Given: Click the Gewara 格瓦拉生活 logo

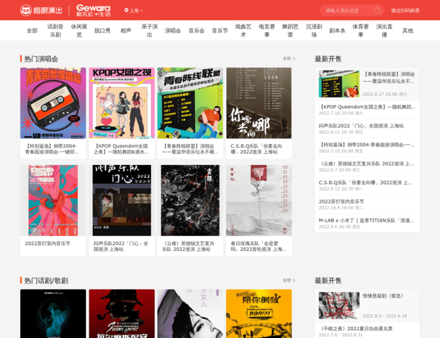Looking at the screenshot, I should (93, 10).
